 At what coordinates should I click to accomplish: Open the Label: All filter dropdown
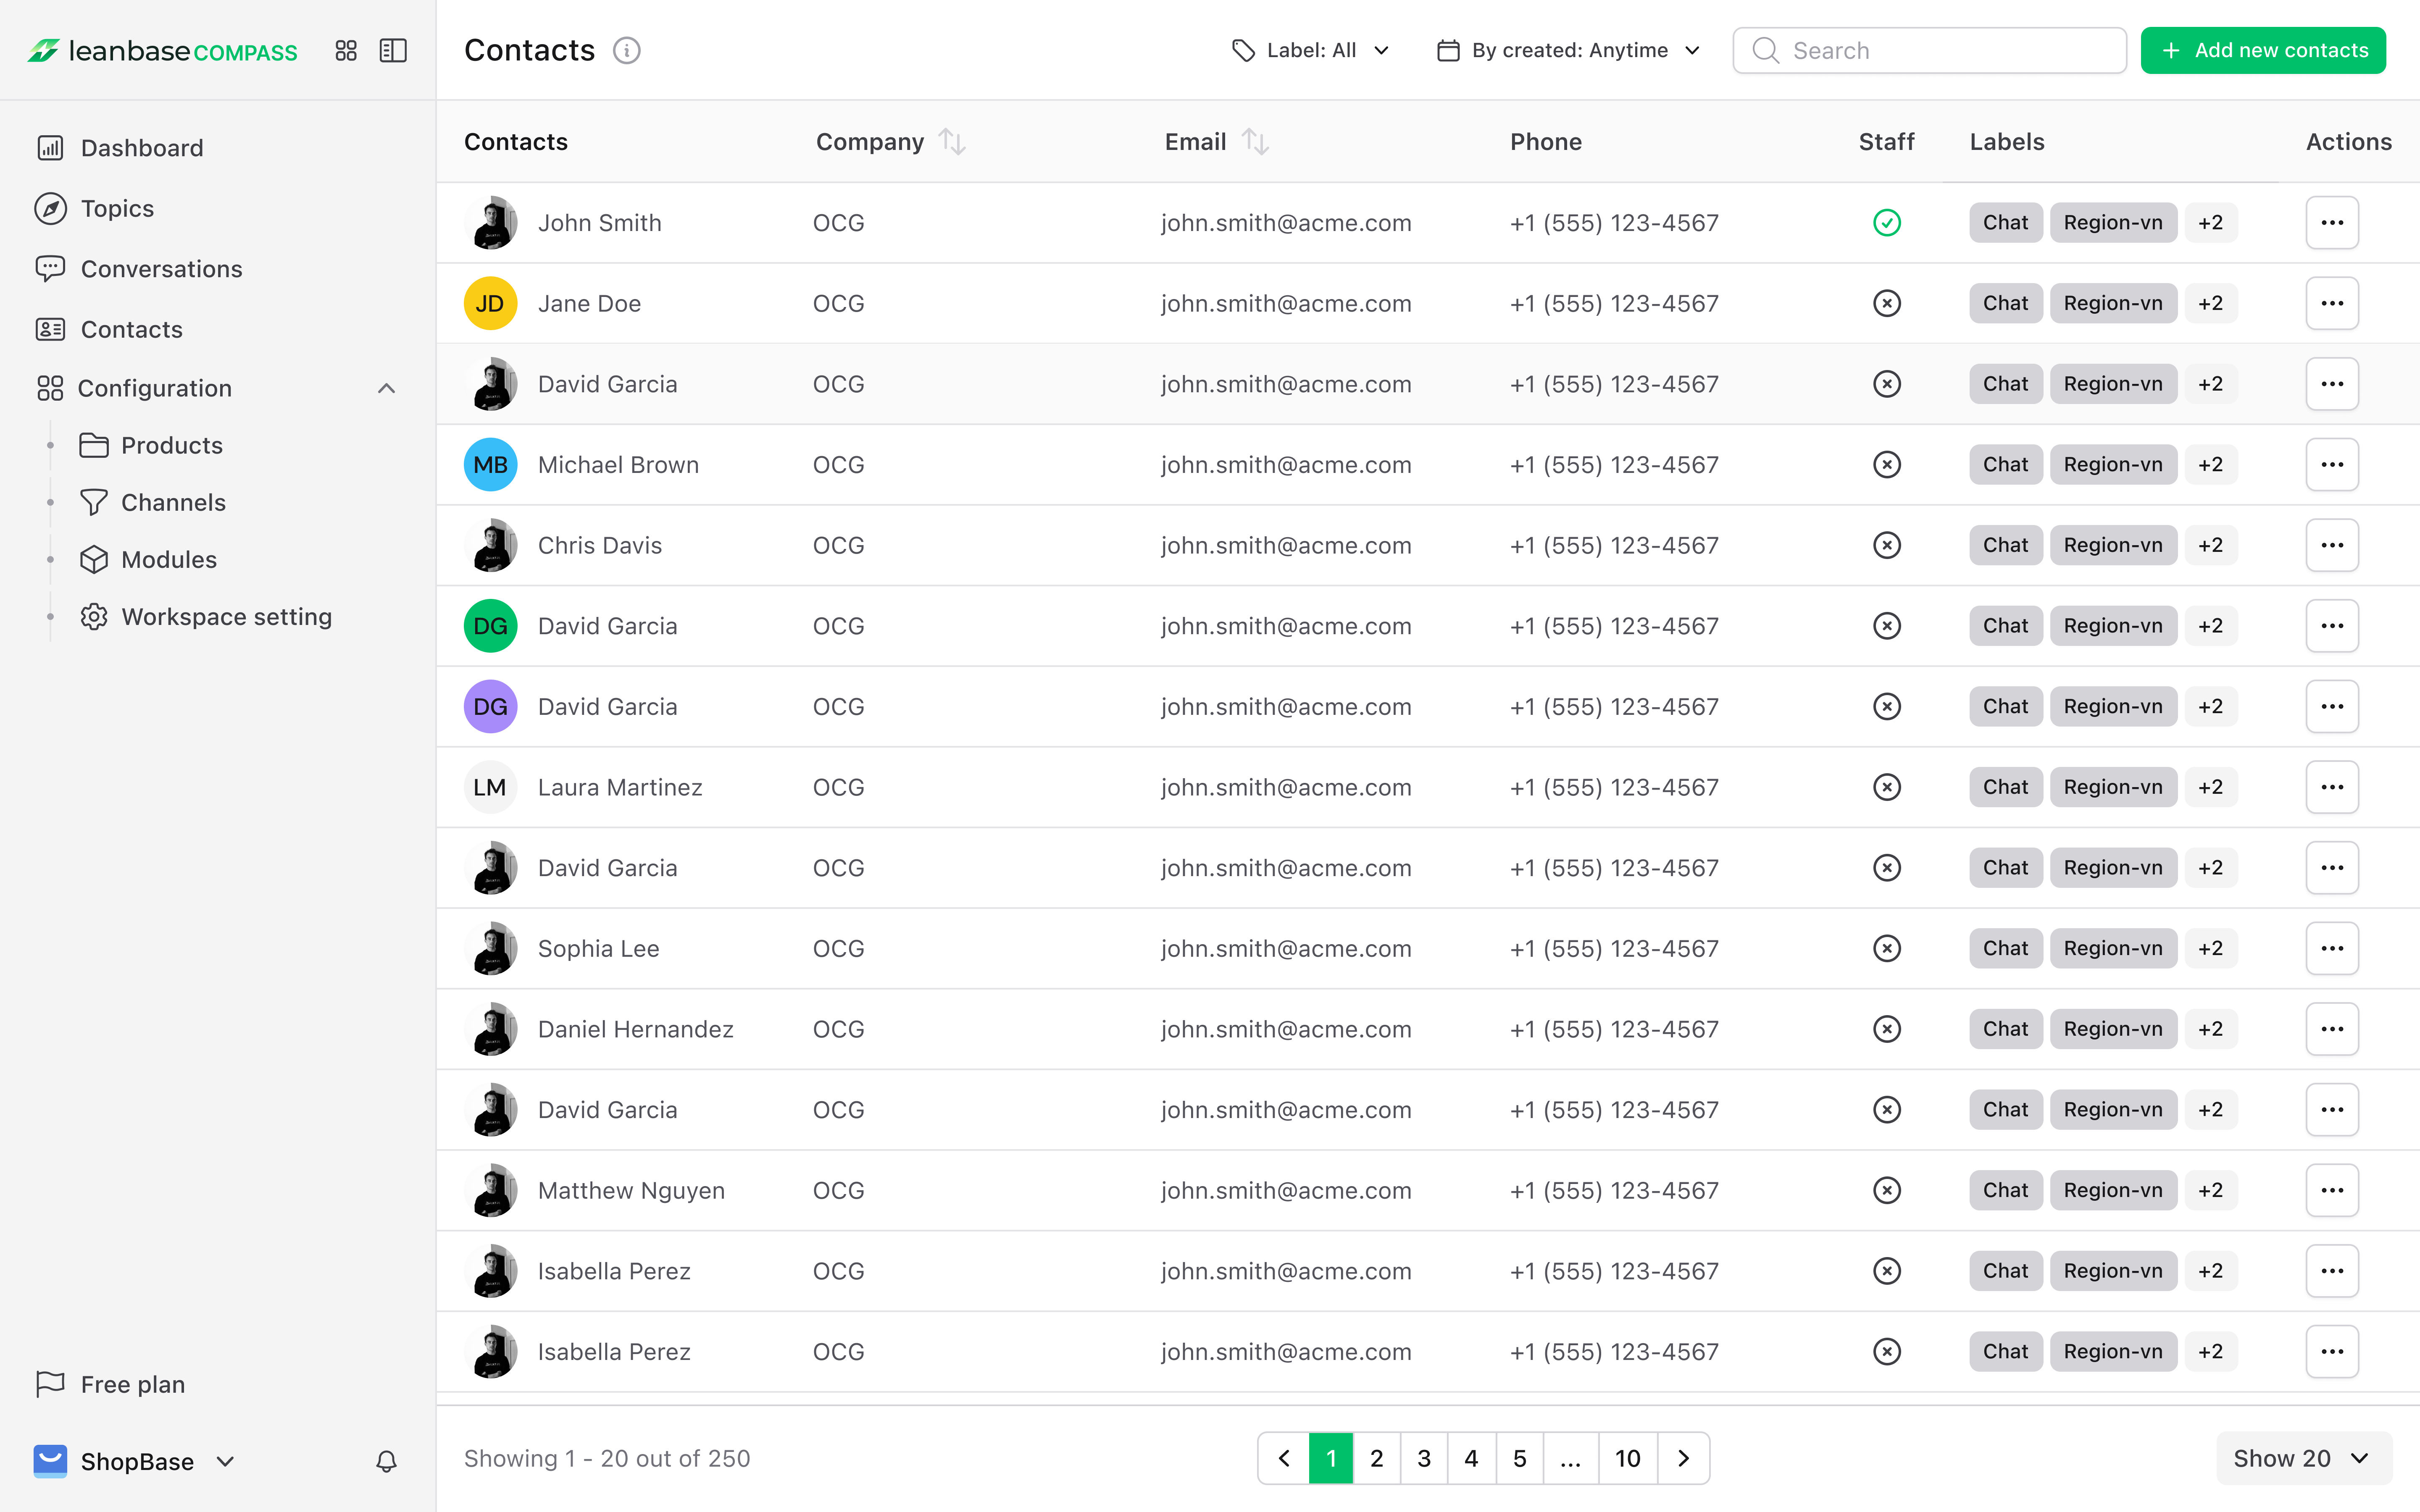1311,50
